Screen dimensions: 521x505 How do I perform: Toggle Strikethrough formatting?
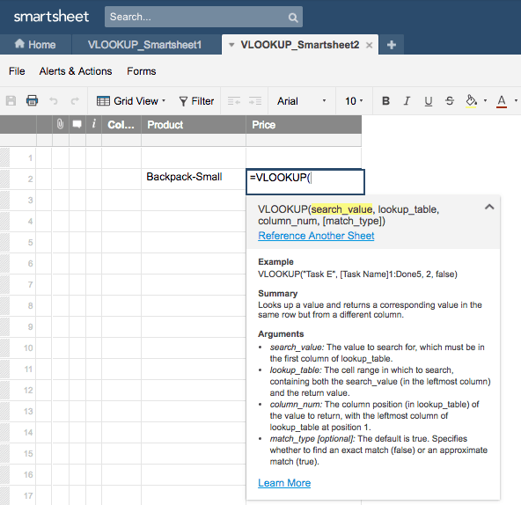pyautogui.click(x=450, y=101)
